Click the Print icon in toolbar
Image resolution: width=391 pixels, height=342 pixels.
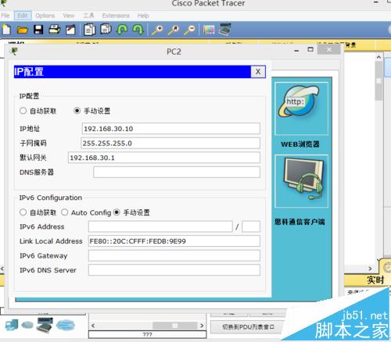(55, 30)
